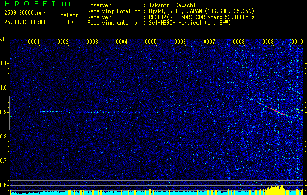Click the 0.7 kHz frequency axis label
307x195 pixels.
[4, 161]
